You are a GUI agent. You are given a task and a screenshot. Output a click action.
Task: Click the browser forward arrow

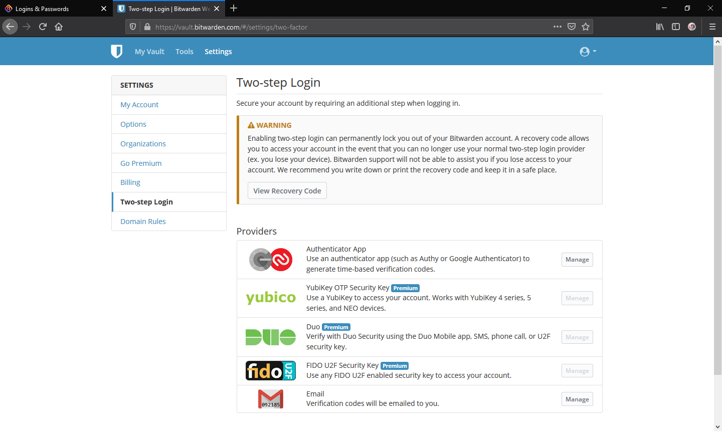click(x=27, y=27)
